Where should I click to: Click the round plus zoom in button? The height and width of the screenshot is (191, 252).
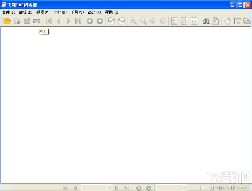pyautogui.click(x=153, y=21)
